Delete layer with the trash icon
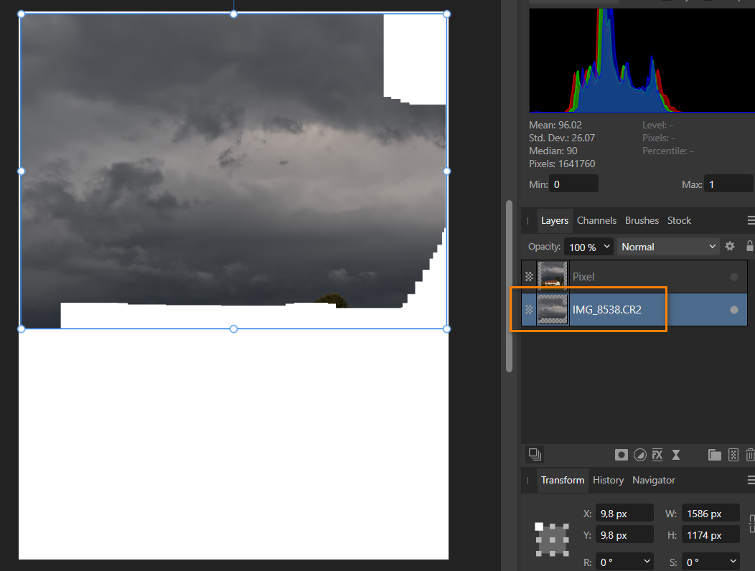This screenshot has height=571, width=755. (x=750, y=455)
